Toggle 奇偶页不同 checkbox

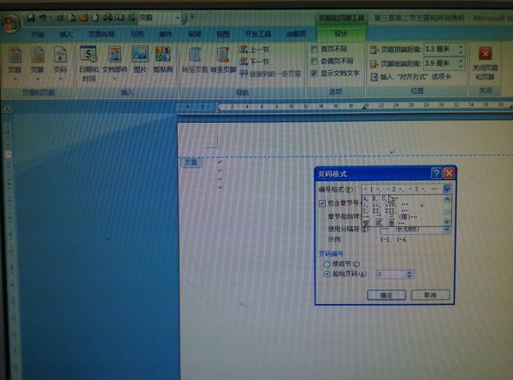point(314,61)
